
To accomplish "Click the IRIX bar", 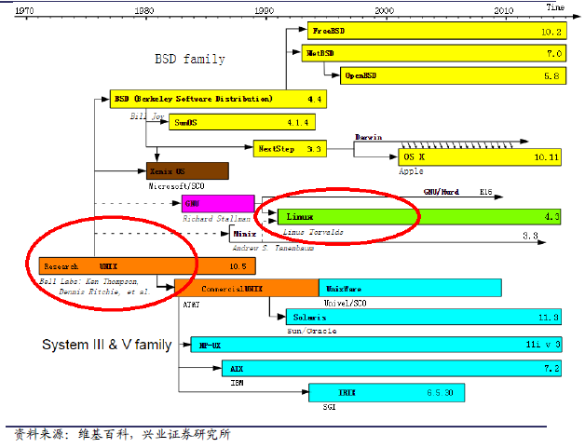I will (387, 393).
